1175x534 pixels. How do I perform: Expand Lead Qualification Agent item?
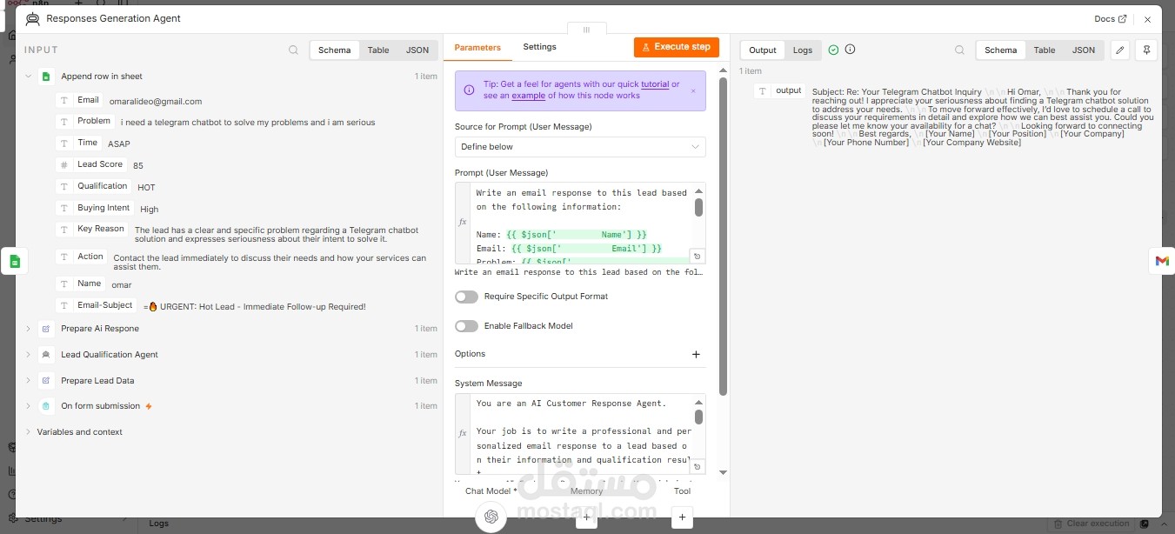click(28, 355)
